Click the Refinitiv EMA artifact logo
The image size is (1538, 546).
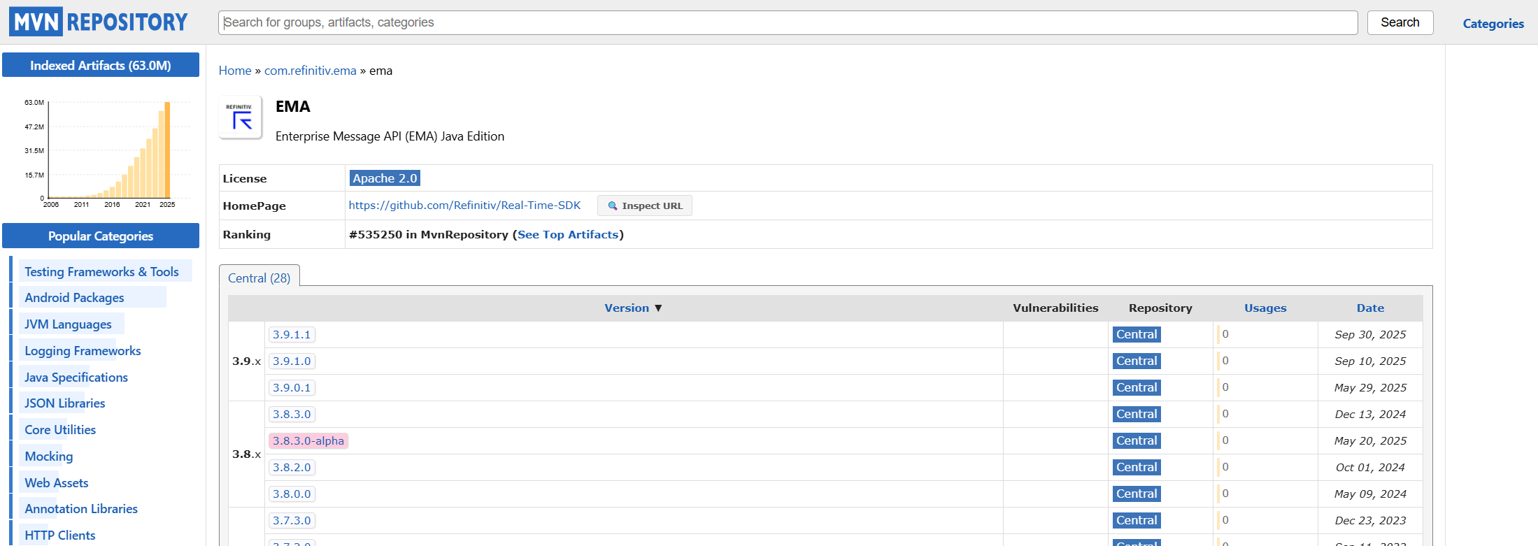pyautogui.click(x=241, y=117)
